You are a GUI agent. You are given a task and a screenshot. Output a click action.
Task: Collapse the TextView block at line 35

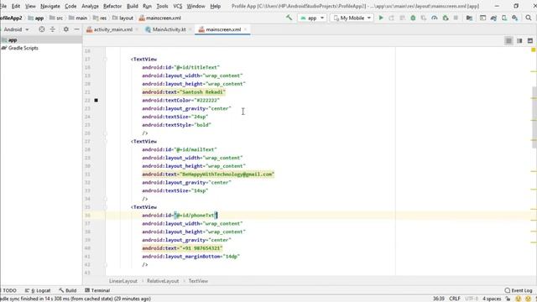pos(106,207)
